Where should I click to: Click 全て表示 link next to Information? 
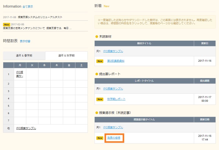tap(28, 7)
